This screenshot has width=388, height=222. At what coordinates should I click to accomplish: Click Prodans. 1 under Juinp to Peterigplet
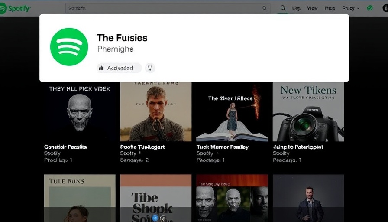point(287,160)
